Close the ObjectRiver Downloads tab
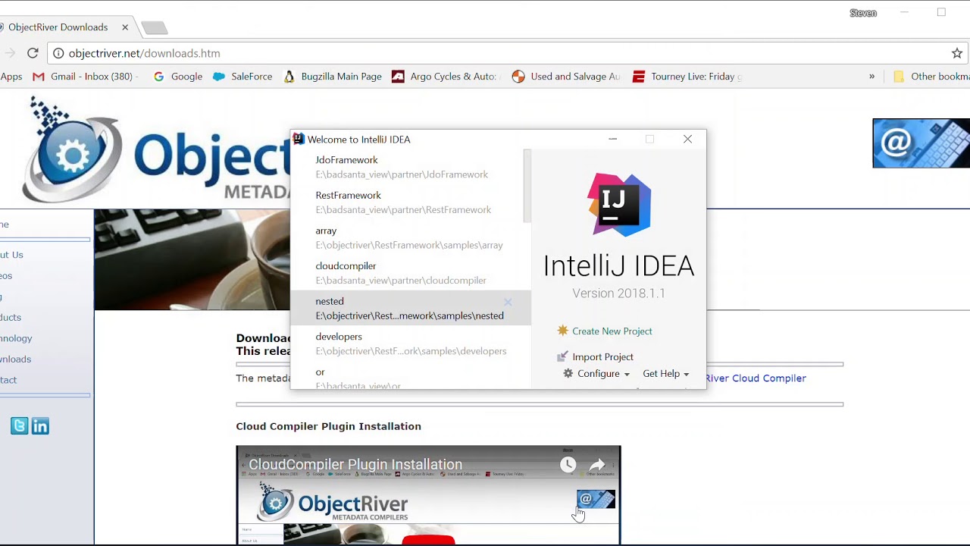Image resolution: width=970 pixels, height=546 pixels. tap(125, 27)
